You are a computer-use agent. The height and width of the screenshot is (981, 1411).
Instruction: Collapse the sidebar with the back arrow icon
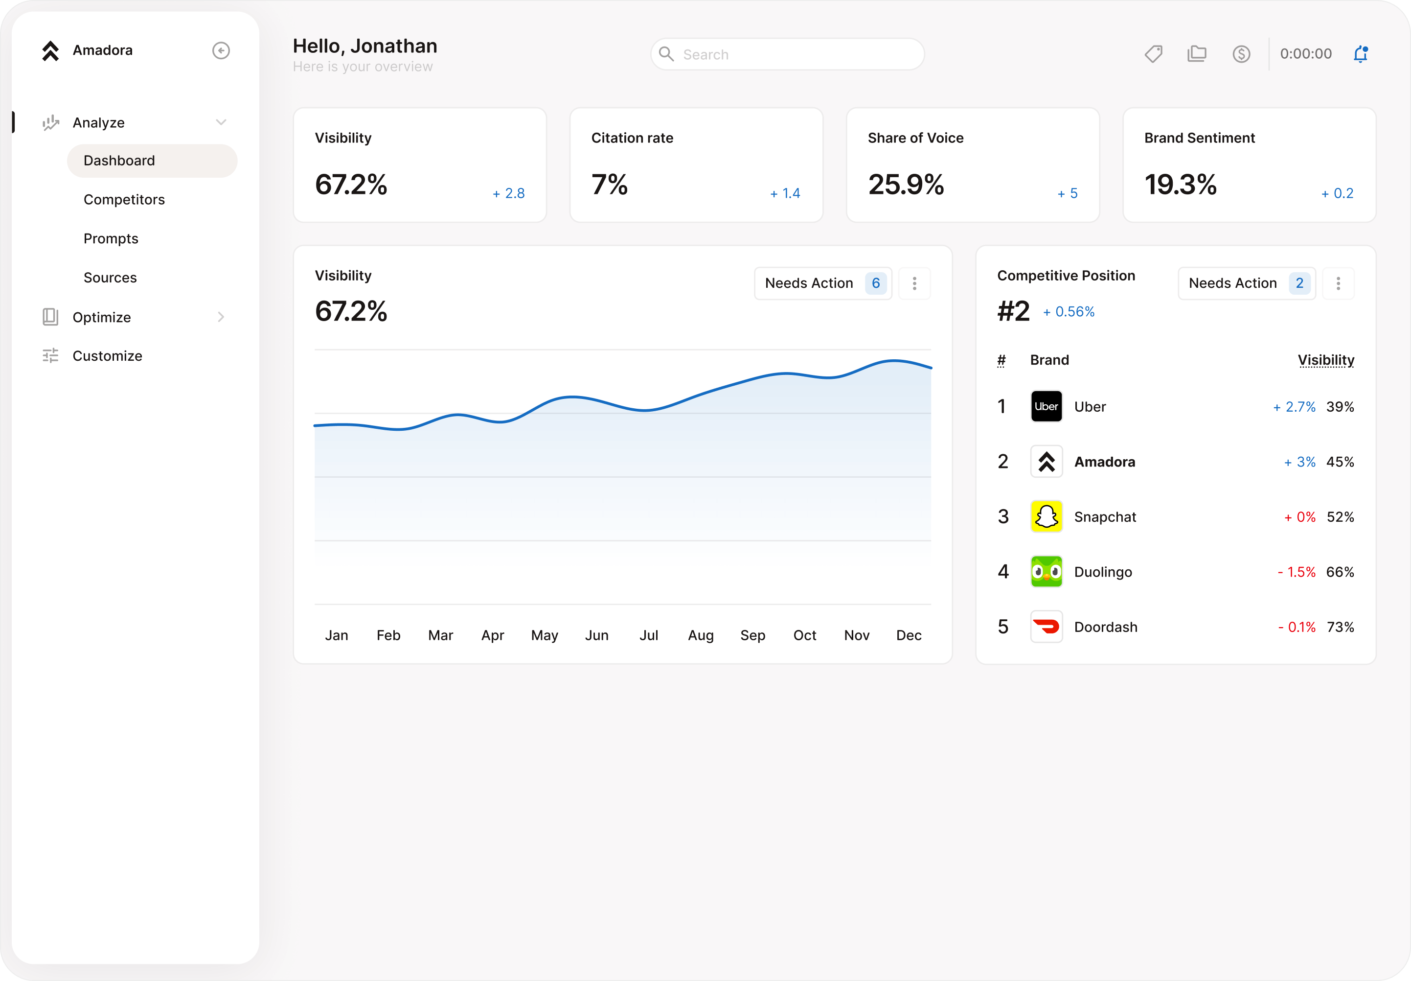pos(221,50)
